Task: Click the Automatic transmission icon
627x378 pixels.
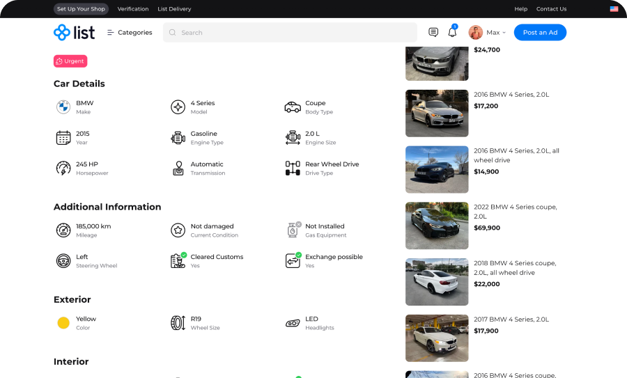Action: [x=178, y=168]
